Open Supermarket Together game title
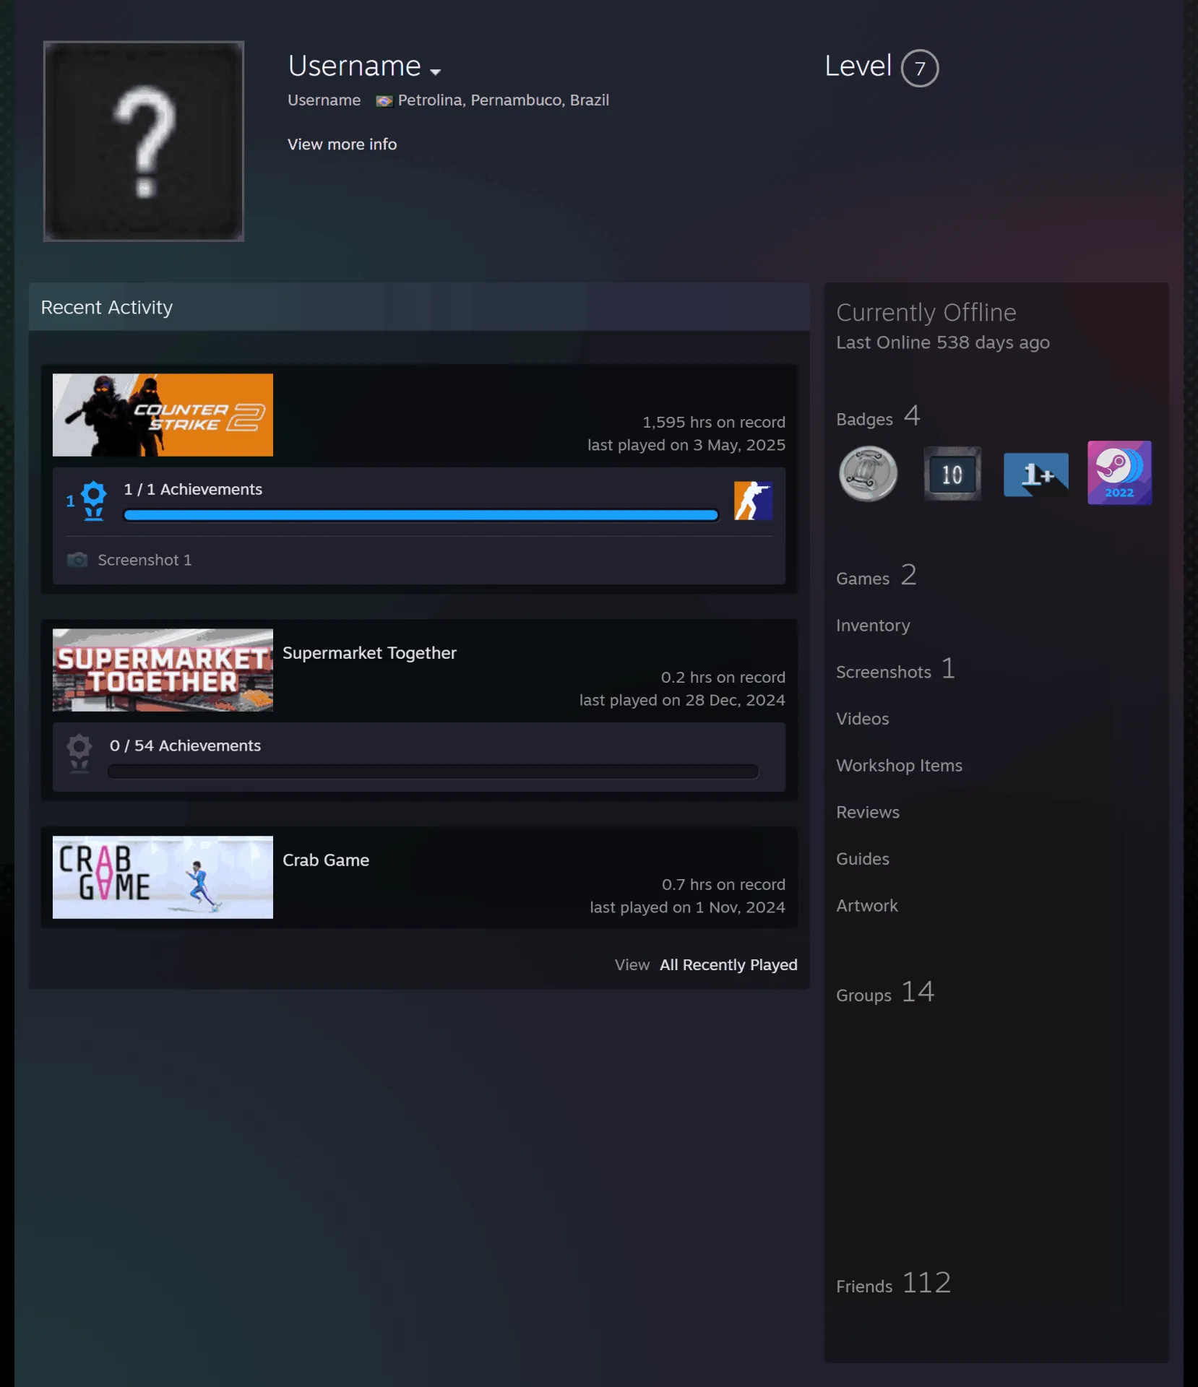The width and height of the screenshot is (1198, 1387). [x=369, y=653]
